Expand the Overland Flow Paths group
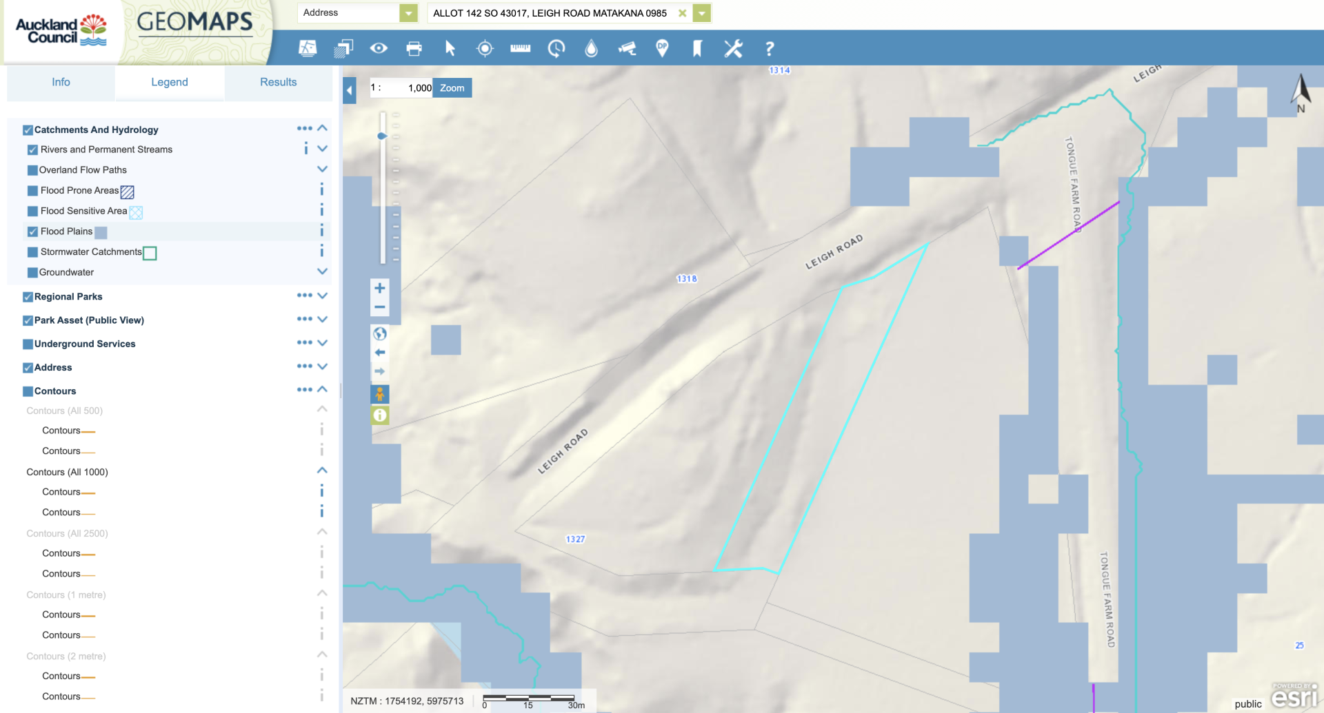The height and width of the screenshot is (713, 1324). click(322, 169)
